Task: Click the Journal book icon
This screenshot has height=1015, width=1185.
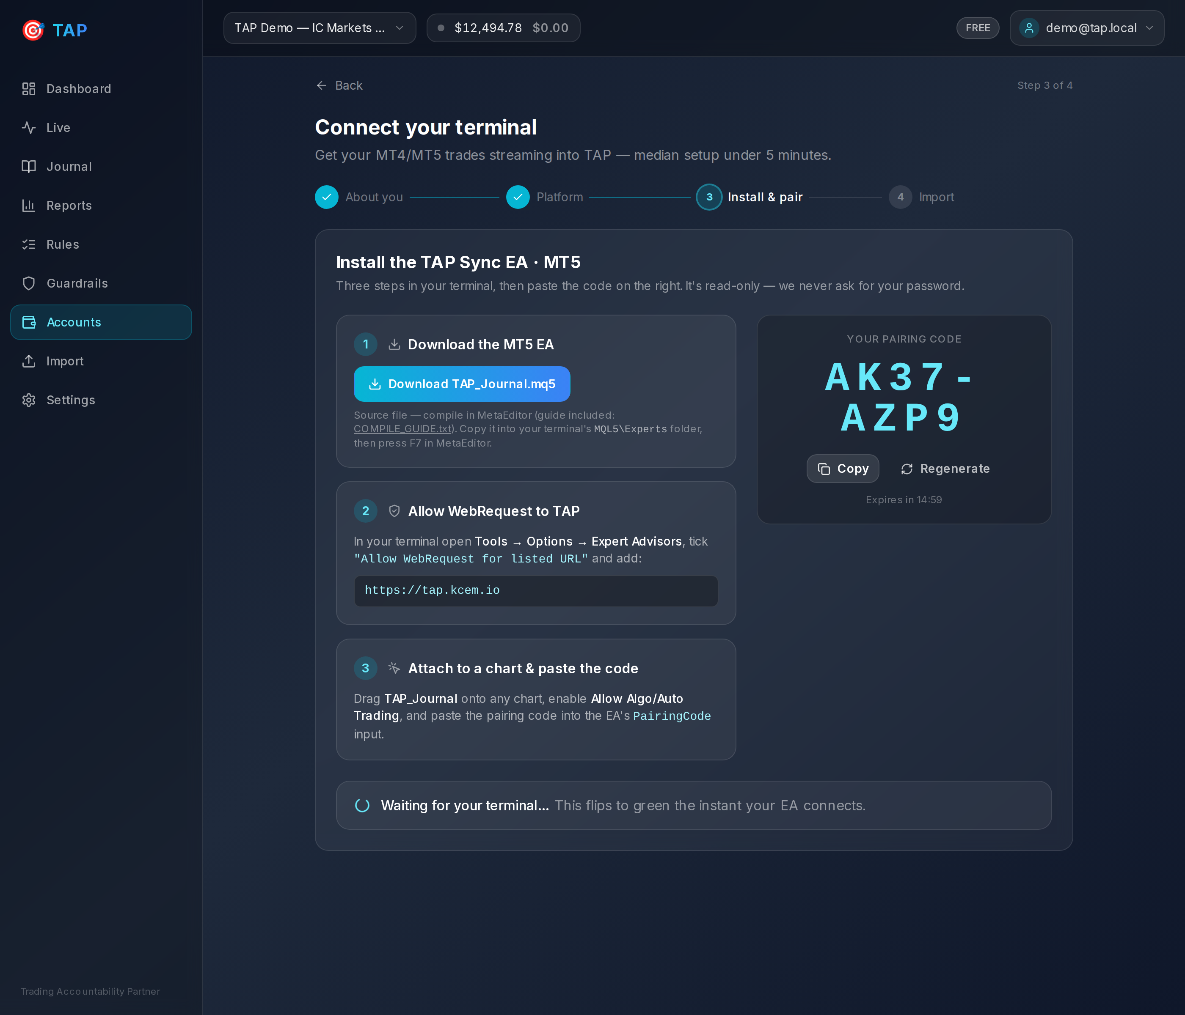Action: [29, 166]
